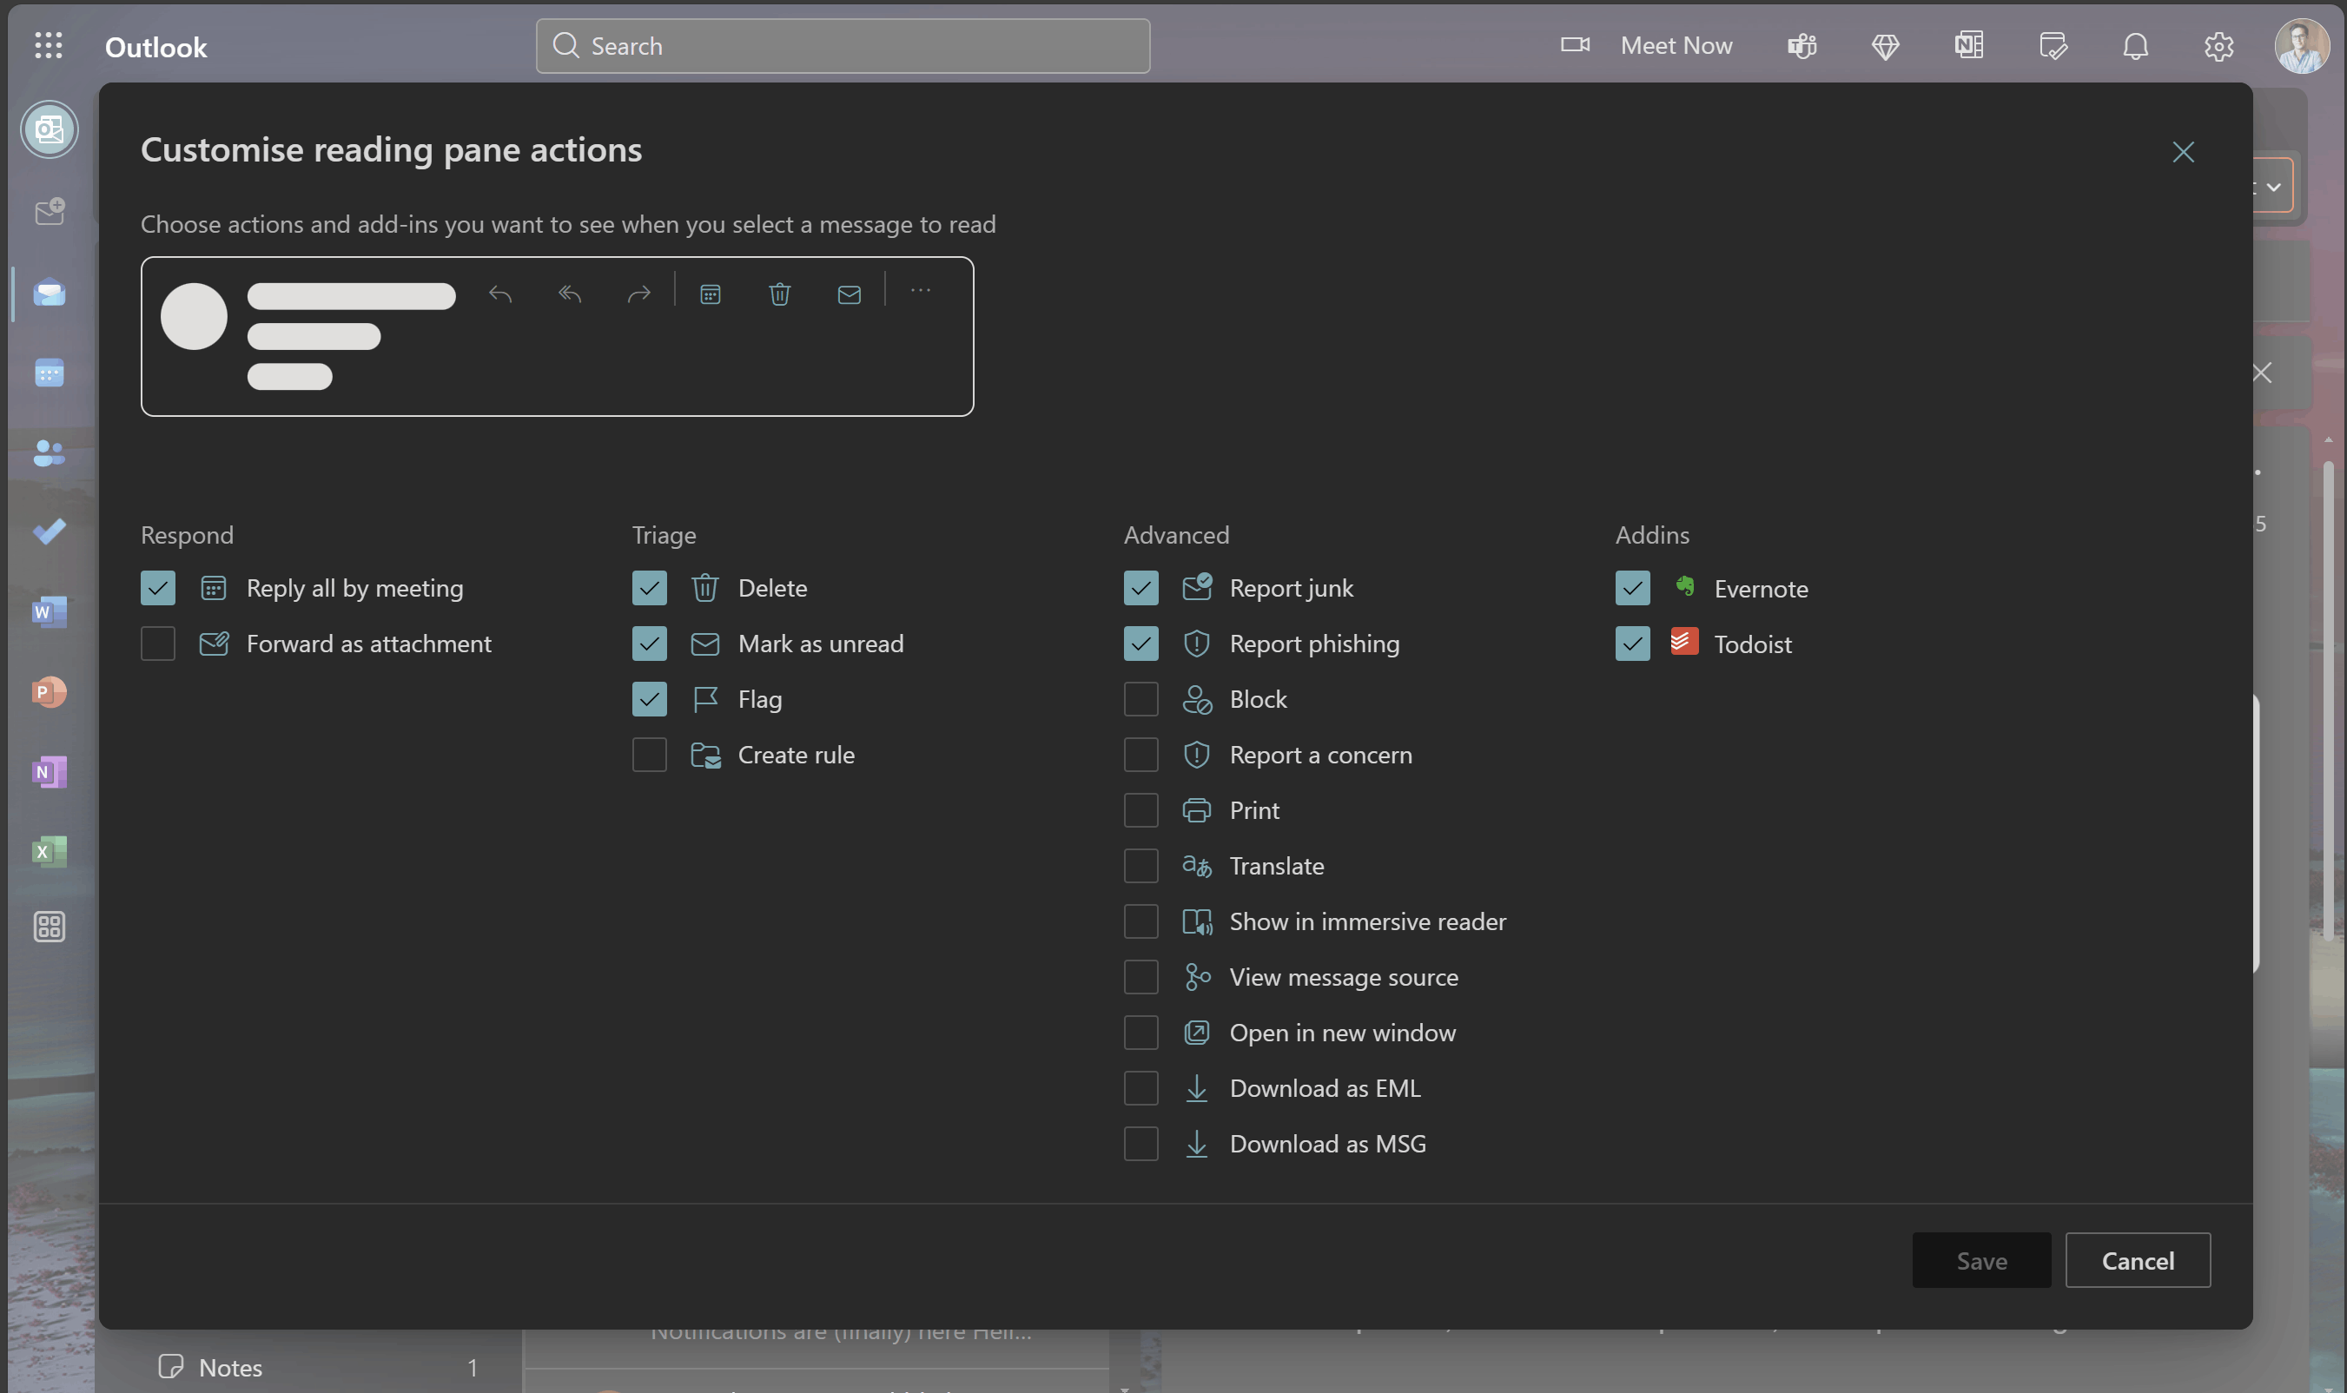2347x1393 pixels.
Task: Click inside the Search field
Action: (x=840, y=45)
